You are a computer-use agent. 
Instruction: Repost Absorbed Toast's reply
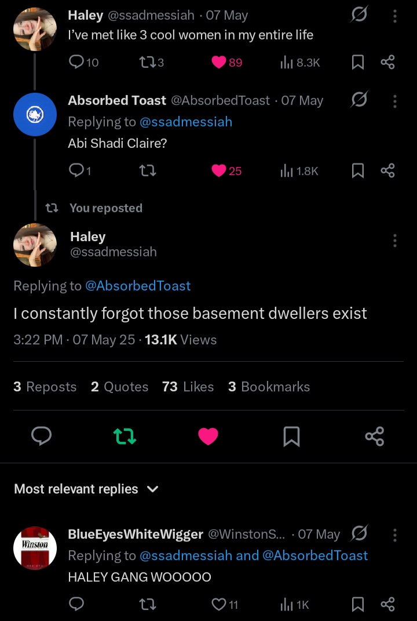(x=148, y=170)
